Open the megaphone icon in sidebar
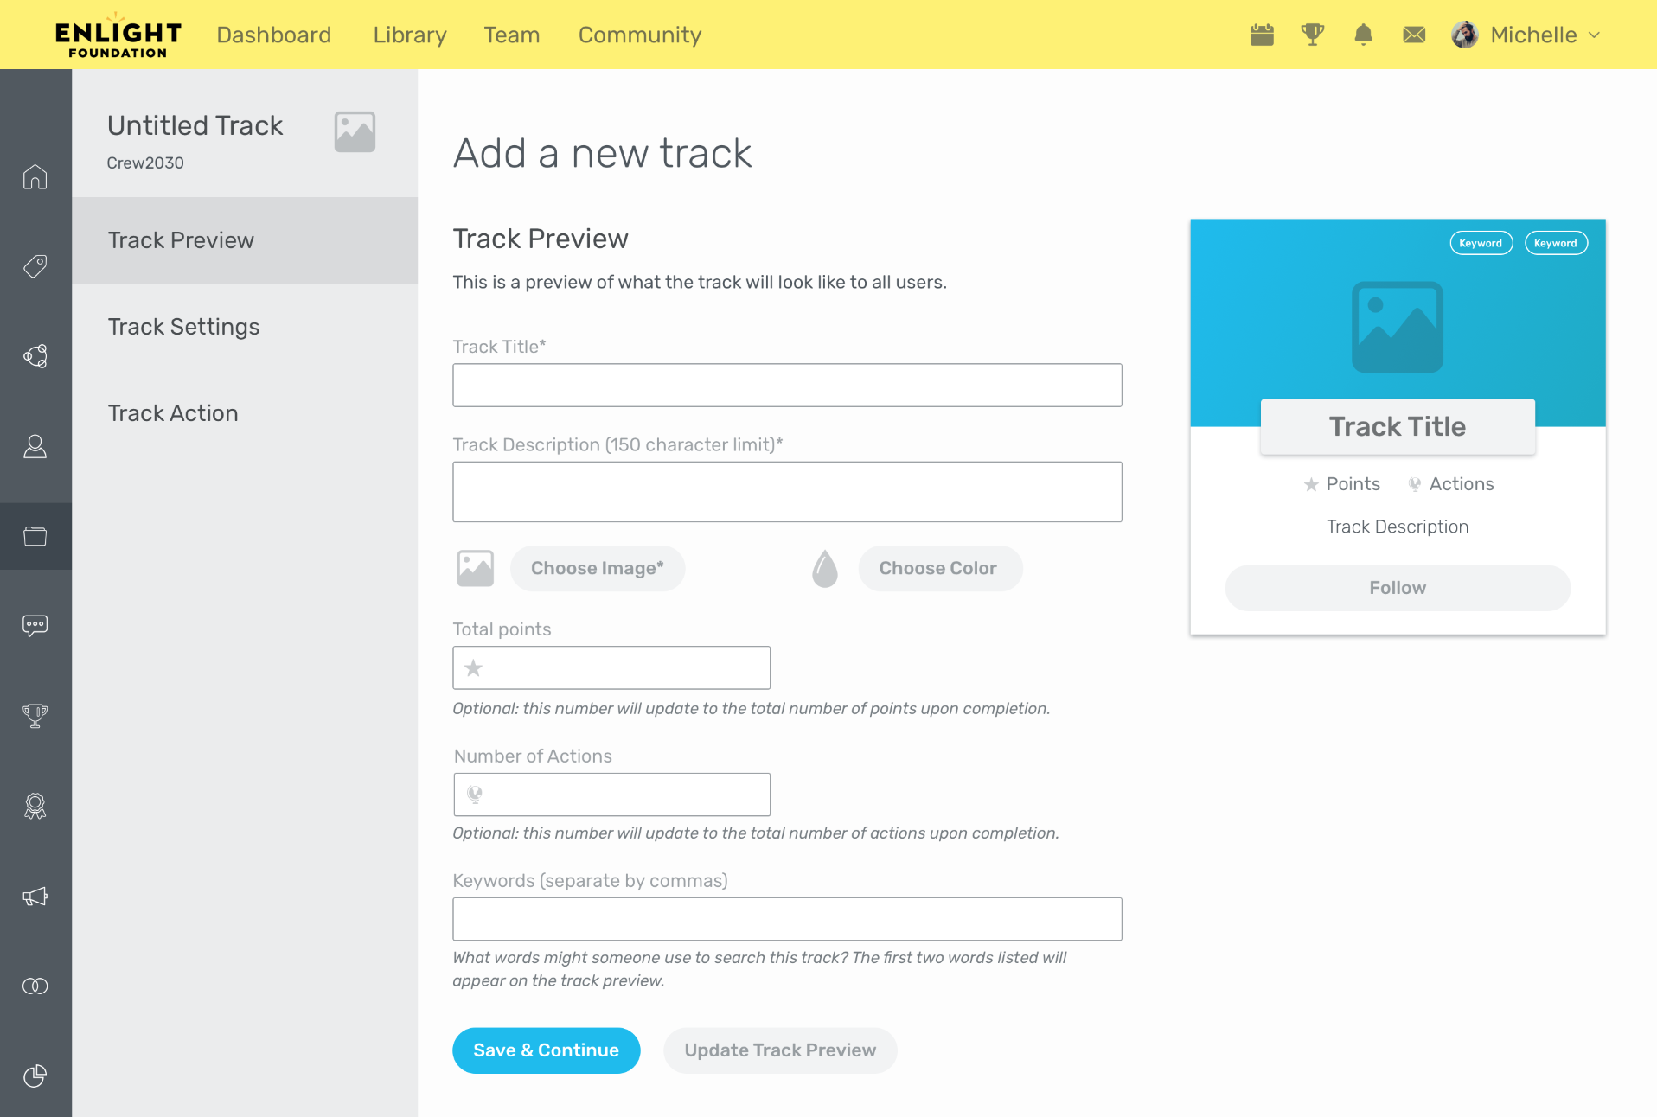This screenshot has height=1117, width=1657. pyautogui.click(x=35, y=896)
